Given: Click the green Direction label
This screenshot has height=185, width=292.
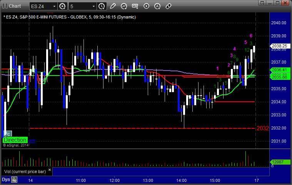Looking at the screenshot, I should tap(15, 140).
